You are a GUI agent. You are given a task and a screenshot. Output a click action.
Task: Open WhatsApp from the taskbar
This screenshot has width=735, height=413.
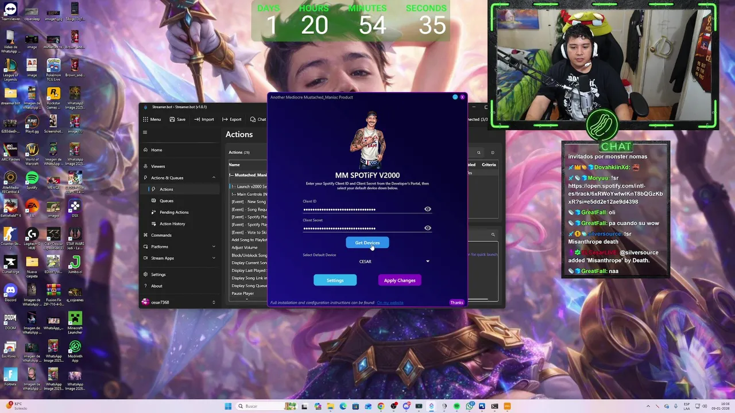pos(469,406)
